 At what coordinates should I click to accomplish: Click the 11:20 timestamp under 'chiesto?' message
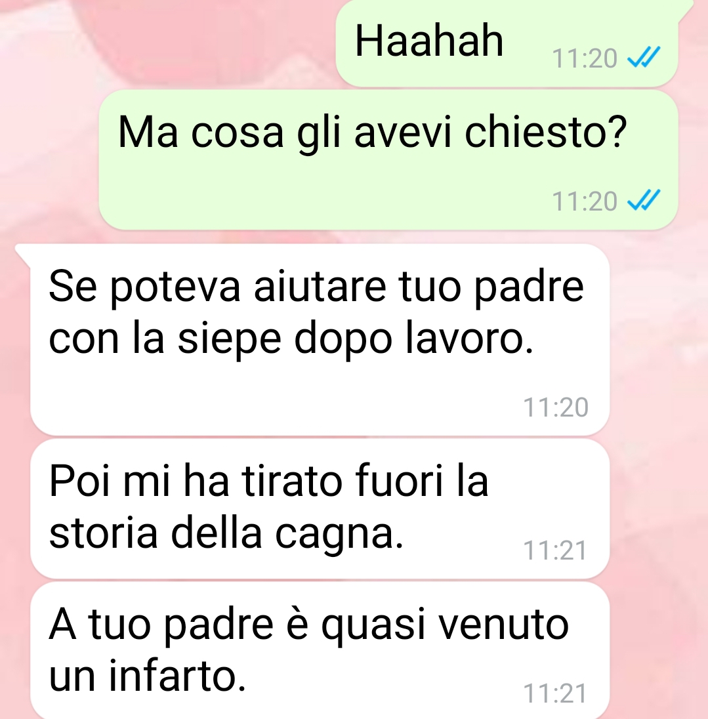[584, 202]
